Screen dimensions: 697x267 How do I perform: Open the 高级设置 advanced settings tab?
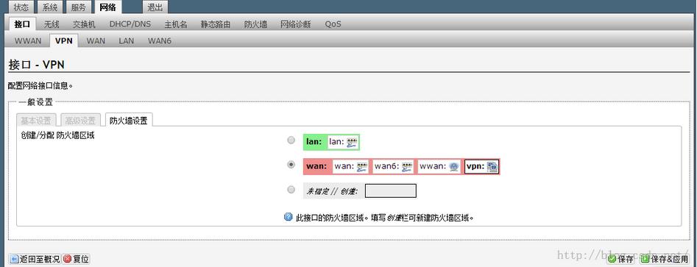(x=80, y=121)
